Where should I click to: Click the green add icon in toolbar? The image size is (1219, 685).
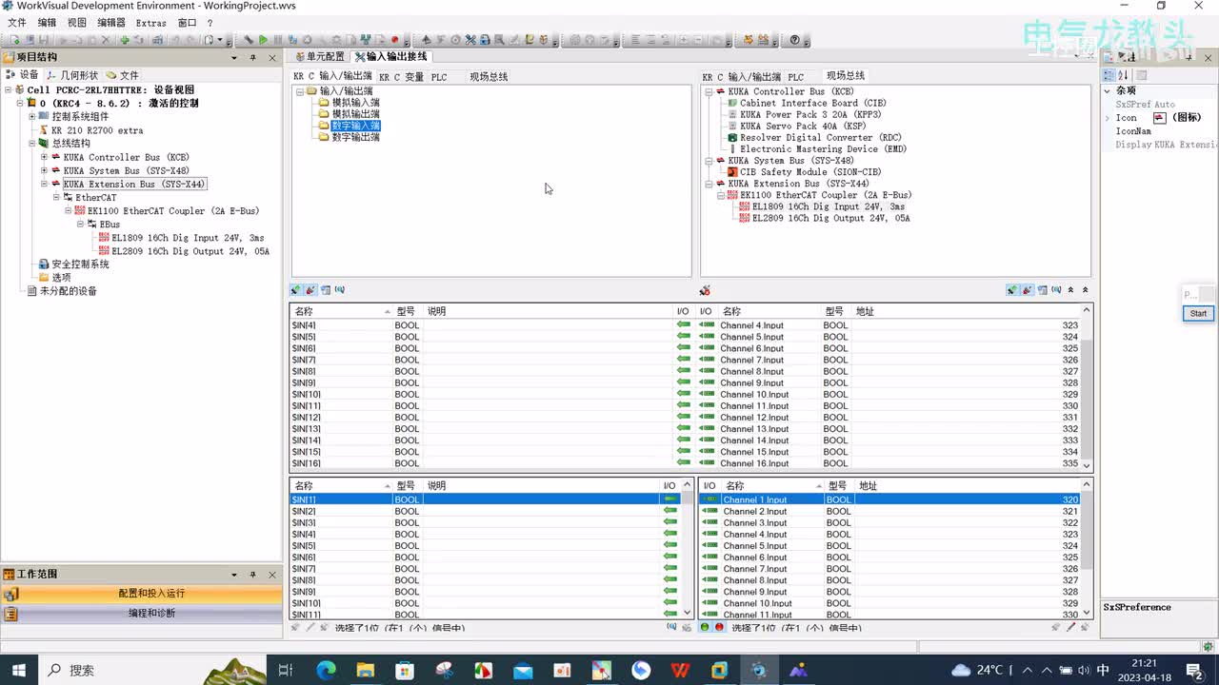[x=124, y=40]
